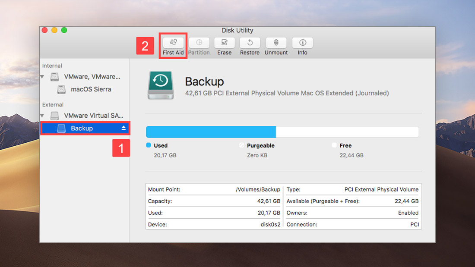Show Info for the selected disk

pyautogui.click(x=302, y=43)
